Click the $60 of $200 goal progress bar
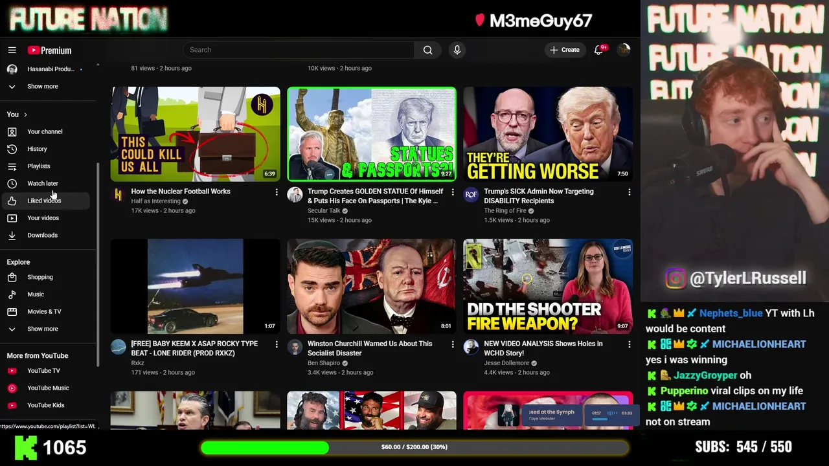This screenshot has height=466, width=829. point(414,447)
